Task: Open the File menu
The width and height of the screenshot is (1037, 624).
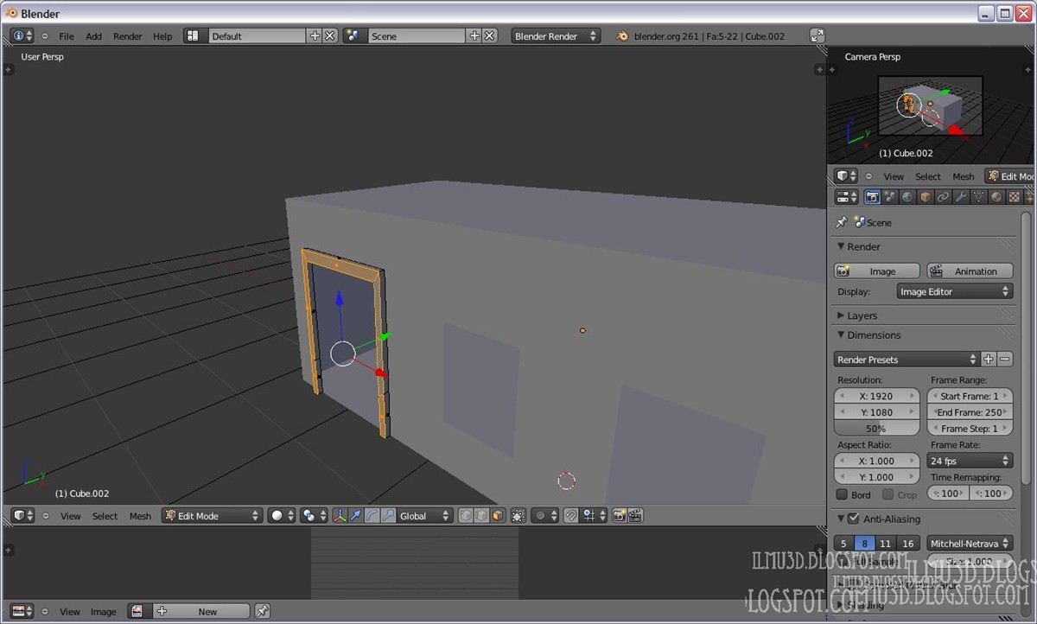Action: (x=67, y=36)
